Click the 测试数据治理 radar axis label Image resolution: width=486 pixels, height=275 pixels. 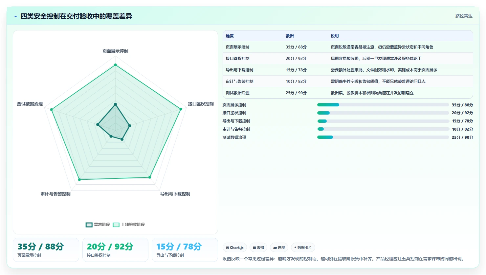tap(30, 104)
